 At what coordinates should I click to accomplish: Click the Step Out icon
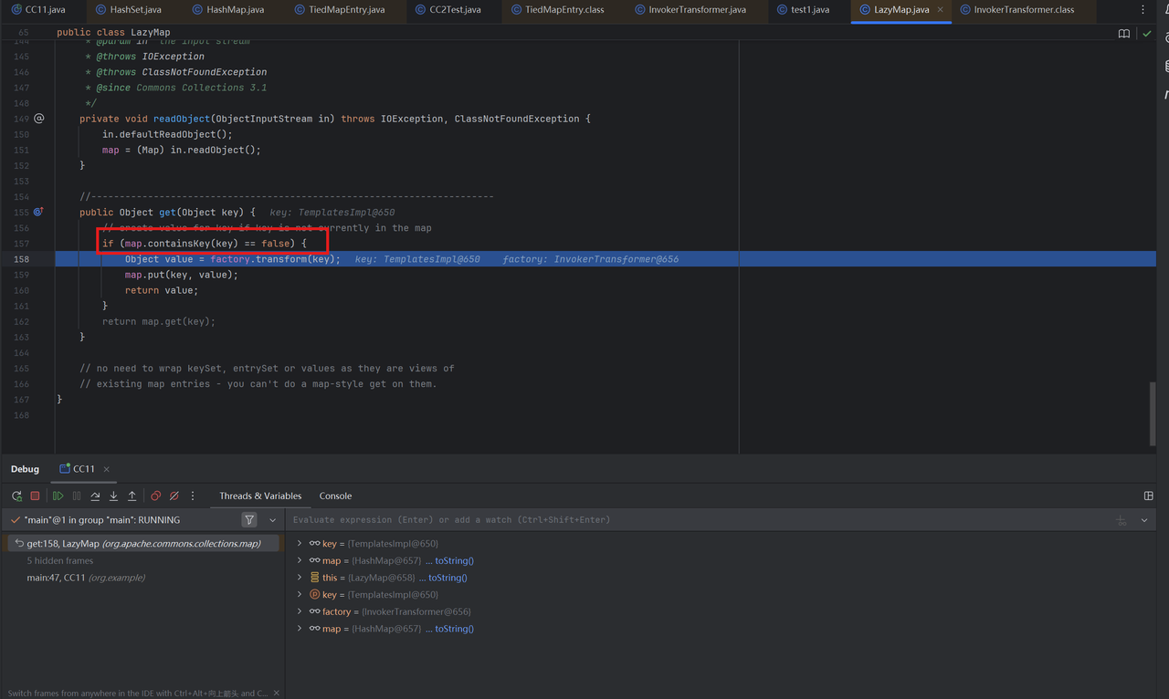pyautogui.click(x=132, y=496)
